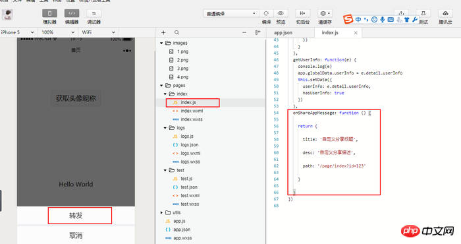Open logs.wxss in the file tree
This screenshot has height=244, width=461.
click(190, 162)
